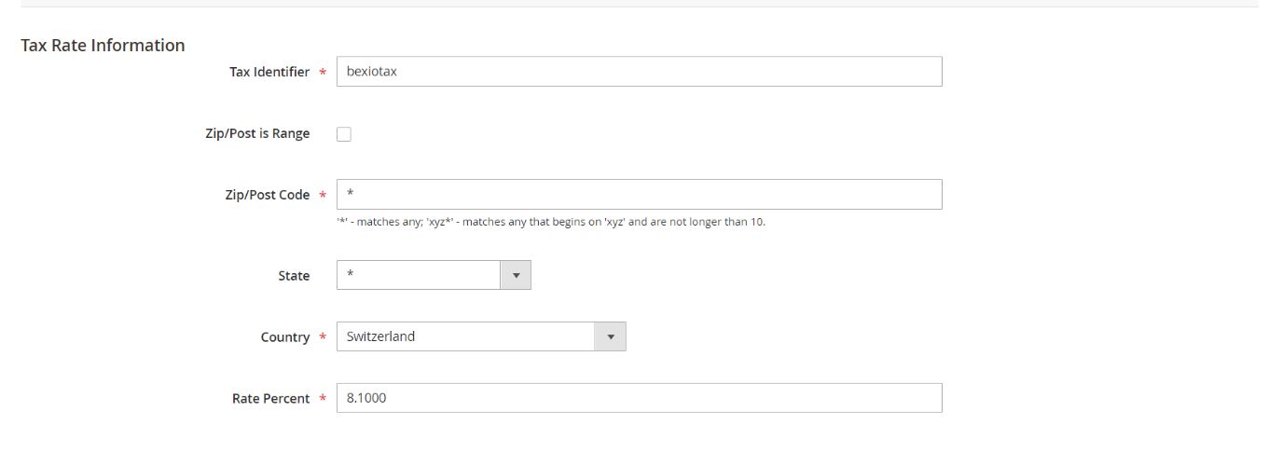Screen dimensions: 1282x466
Task: Select the State combo box showing asterisk
Action: pyautogui.click(x=420, y=276)
